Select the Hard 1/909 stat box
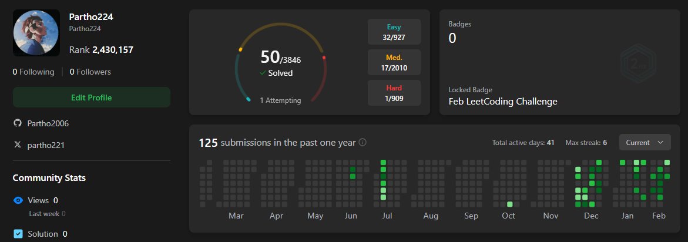This screenshot has width=688, height=242. pos(394,93)
